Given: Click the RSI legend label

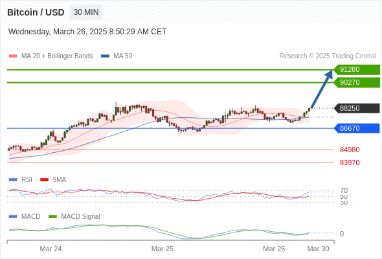Looking at the screenshot, I should (27, 180).
